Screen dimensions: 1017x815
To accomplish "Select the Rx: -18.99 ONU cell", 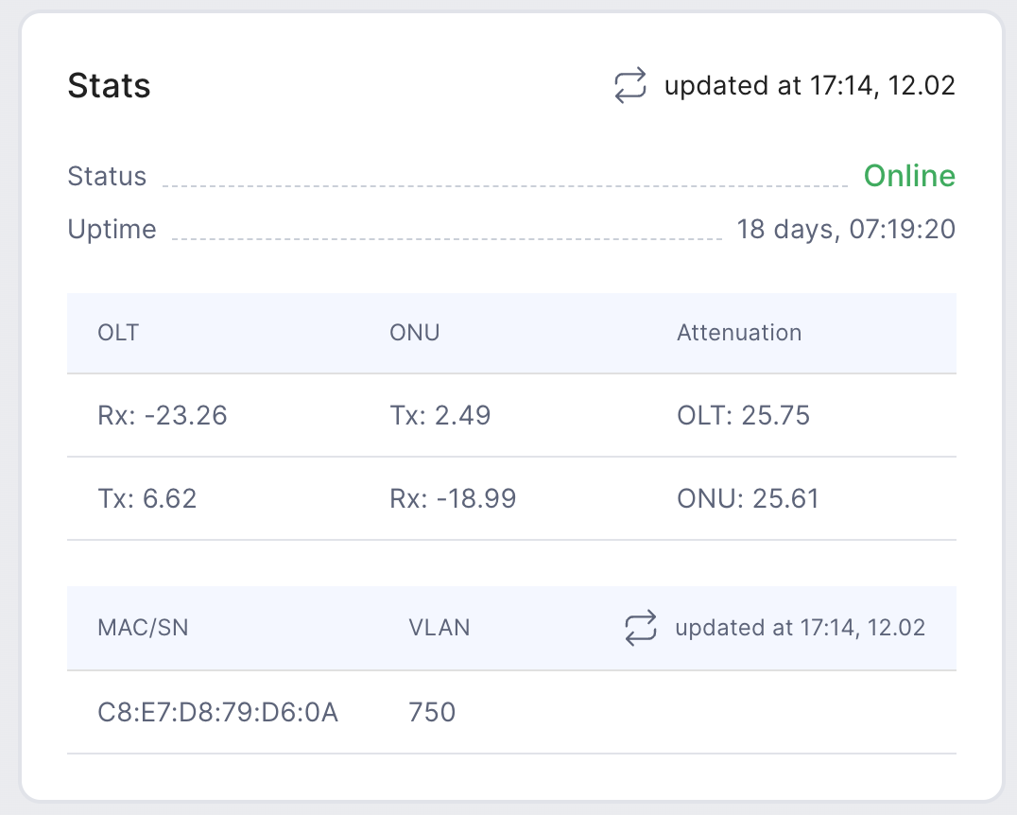I will point(453,498).
